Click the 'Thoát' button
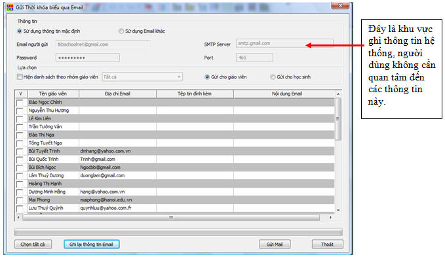 point(327,244)
